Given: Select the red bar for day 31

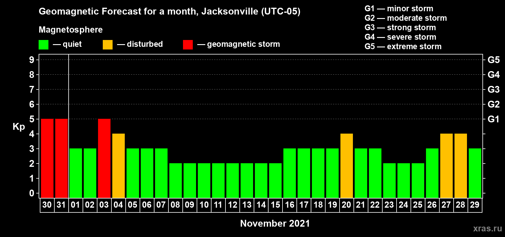Looking at the screenshot, I should pos(61,158).
